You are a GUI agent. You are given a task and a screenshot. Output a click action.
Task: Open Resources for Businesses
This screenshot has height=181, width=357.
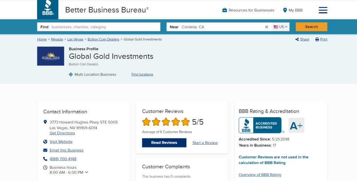(x=248, y=10)
